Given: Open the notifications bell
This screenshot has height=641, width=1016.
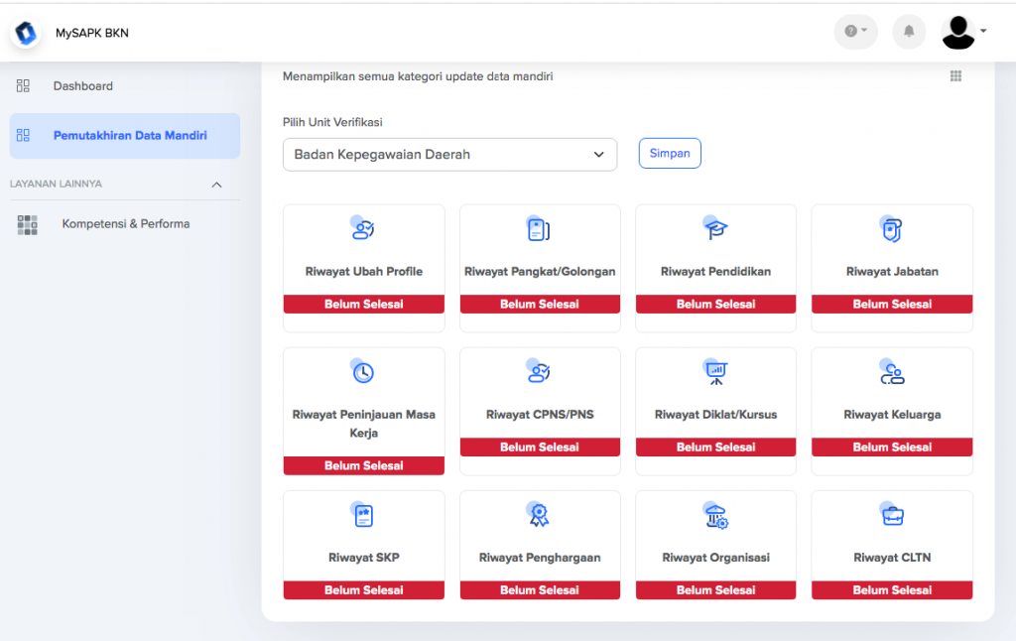Looking at the screenshot, I should point(909,31).
